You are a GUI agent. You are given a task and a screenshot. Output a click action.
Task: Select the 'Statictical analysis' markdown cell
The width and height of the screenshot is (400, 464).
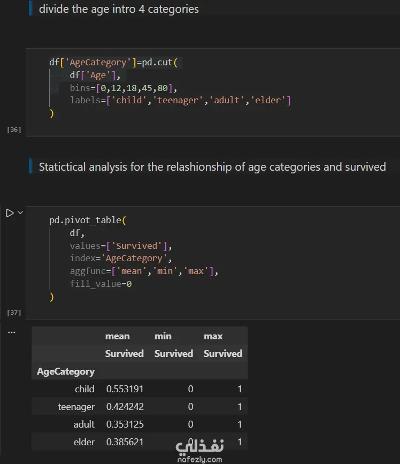coord(212,167)
